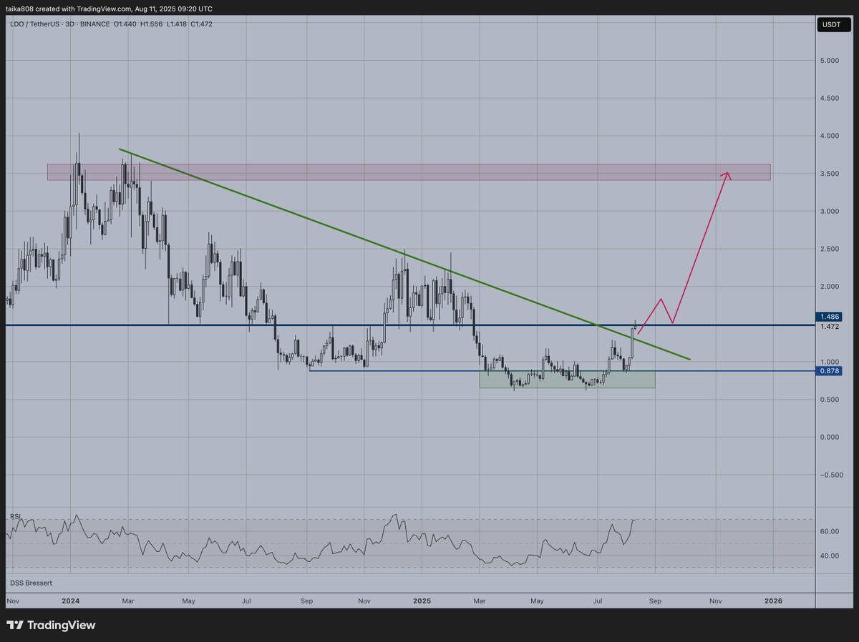The height and width of the screenshot is (642, 859).
Task: Click the 2025 time axis label
Action: click(x=422, y=601)
